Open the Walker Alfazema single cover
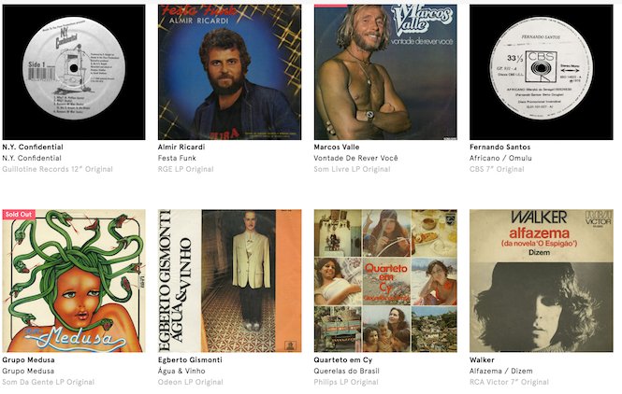 (x=542, y=281)
